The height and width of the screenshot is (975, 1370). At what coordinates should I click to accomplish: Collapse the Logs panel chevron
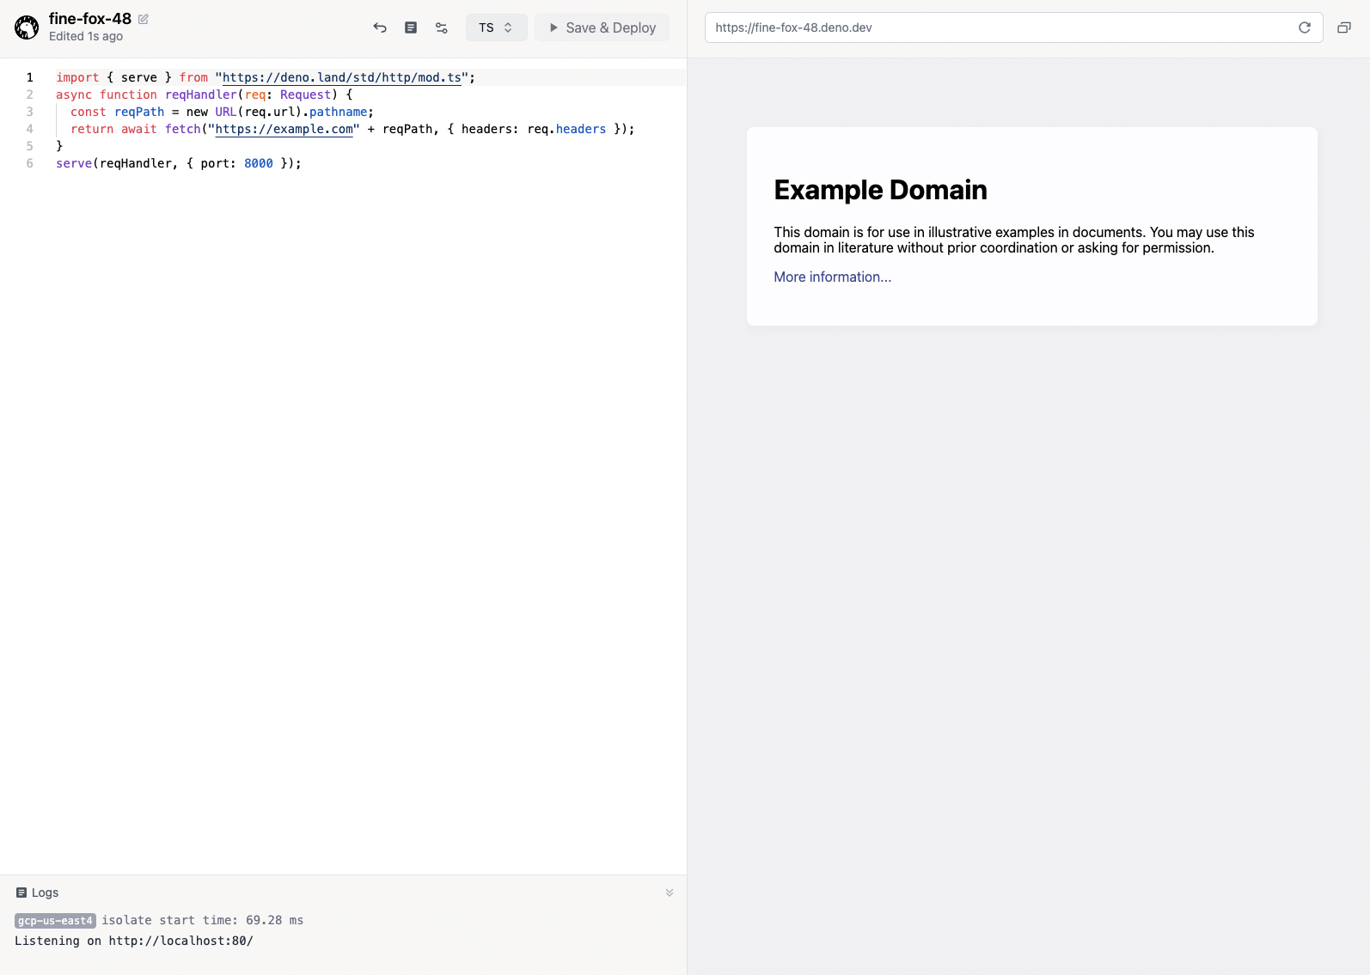point(670,893)
